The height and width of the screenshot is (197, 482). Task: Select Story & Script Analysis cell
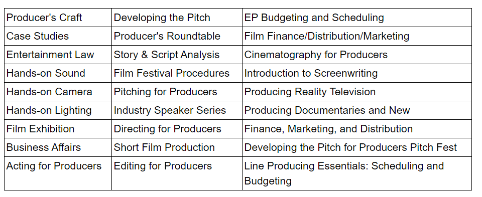[x=177, y=55]
